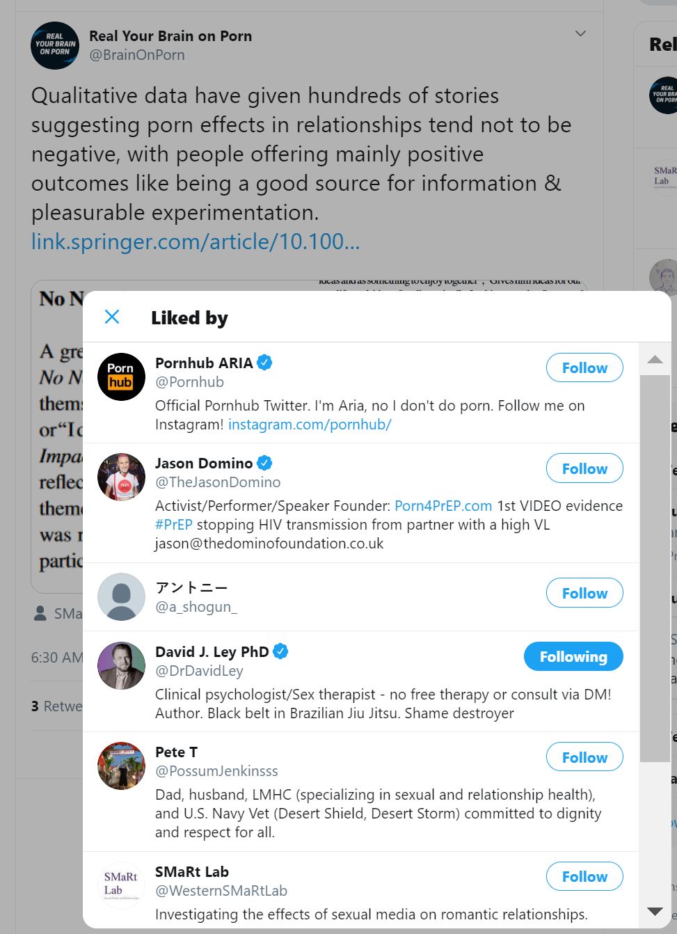Click the #PrEP hashtag
Screen dimensions: 677x934
(x=173, y=525)
